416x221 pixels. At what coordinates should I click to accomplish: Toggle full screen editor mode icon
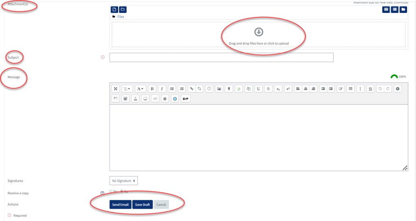(116, 89)
